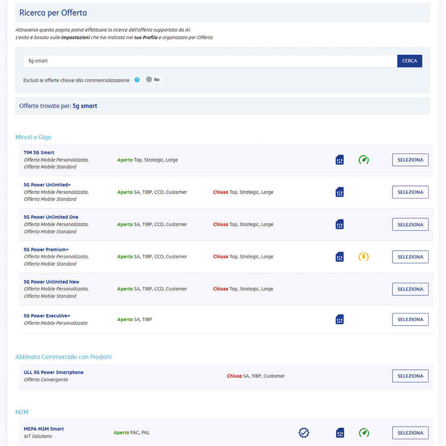This screenshot has height=446, width=446.
Task: Click SIM card icon in TIM 5G Smart row
Action: (x=339, y=160)
